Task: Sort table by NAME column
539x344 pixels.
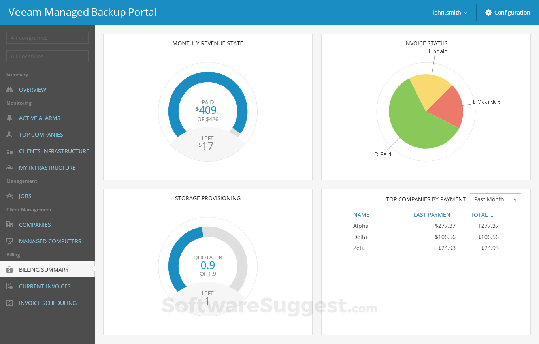Action: tap(361, 215)
